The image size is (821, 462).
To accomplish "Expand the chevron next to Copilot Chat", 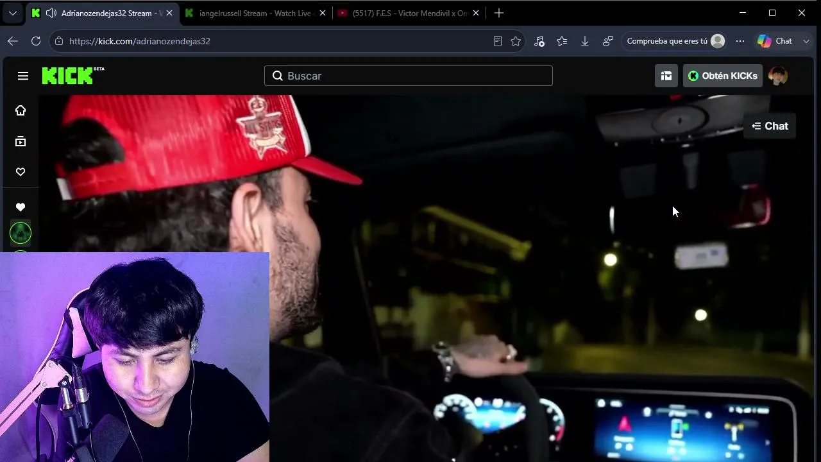I will click(x=806, y=41).
